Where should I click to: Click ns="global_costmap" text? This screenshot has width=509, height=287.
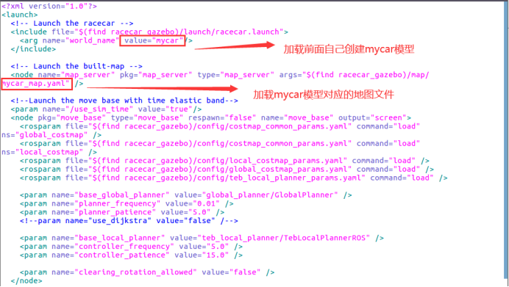(x=44, y=135)
